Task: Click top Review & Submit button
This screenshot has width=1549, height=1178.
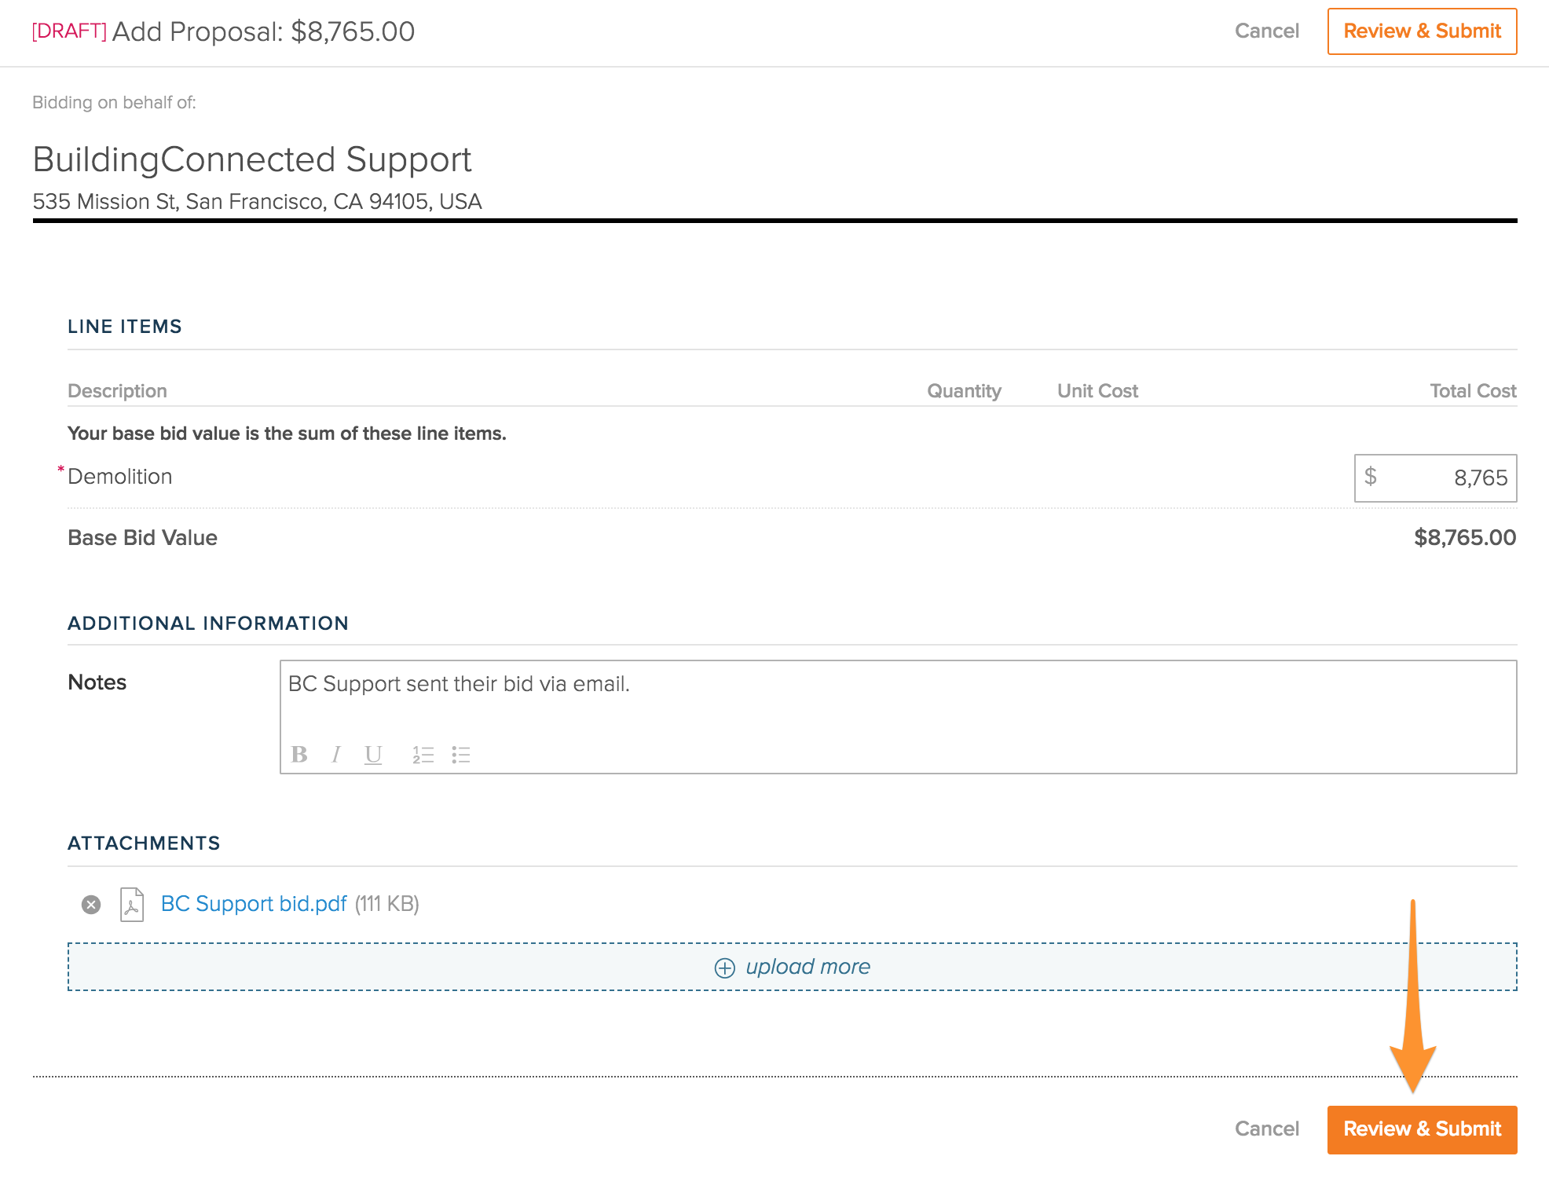Action: [x=1422, y=31]
